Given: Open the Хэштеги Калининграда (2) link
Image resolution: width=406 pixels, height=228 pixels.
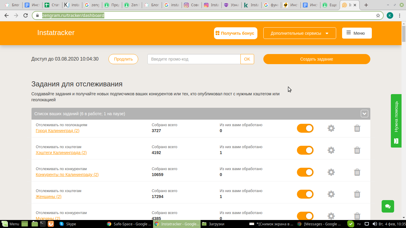Looking at the screenshot, I should coord(61,153).
